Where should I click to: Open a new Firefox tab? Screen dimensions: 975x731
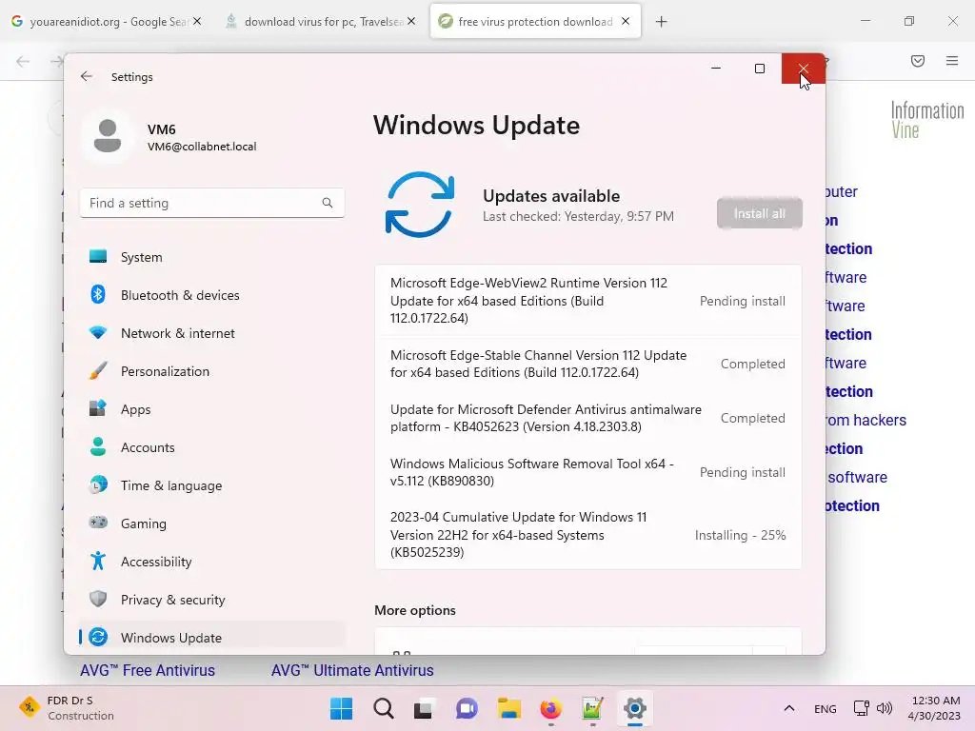(x=661, y=22)
